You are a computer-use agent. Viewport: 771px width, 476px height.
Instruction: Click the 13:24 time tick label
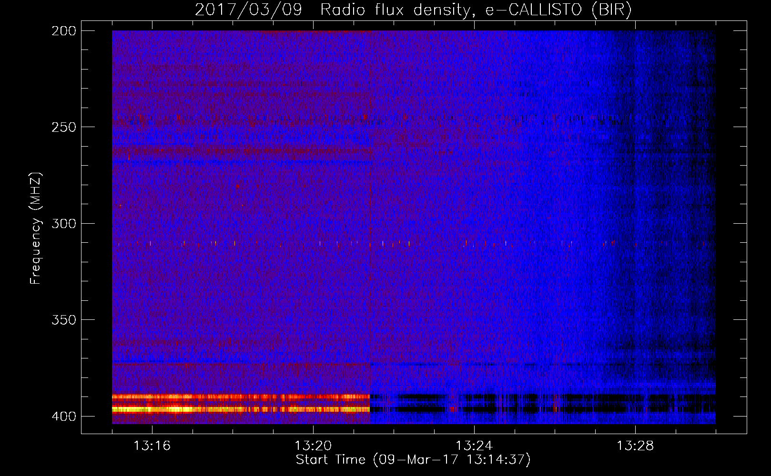474,446
